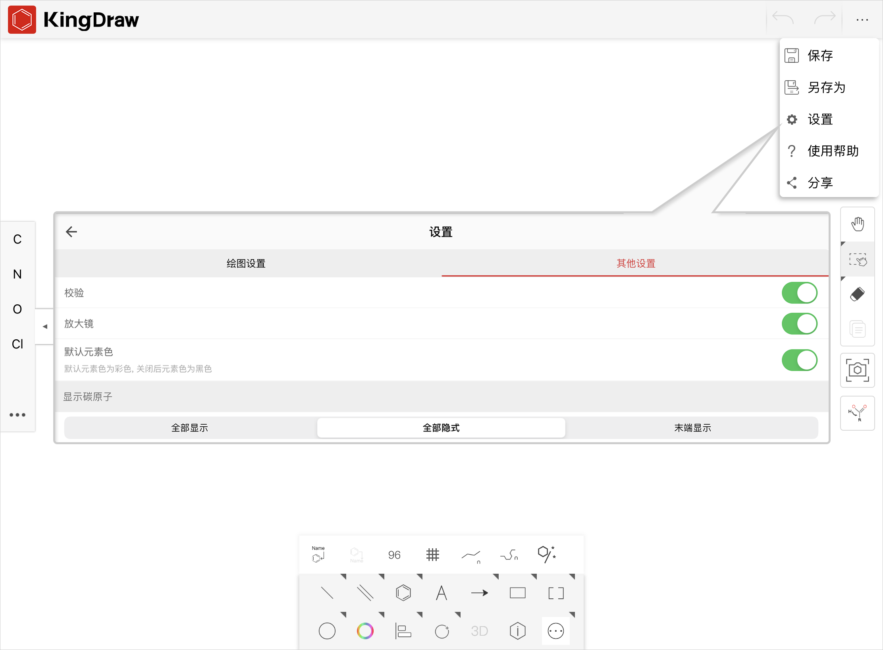Collapse the element sidebar with the left arrow
The image size is (883, 650).
click(44, 326)
